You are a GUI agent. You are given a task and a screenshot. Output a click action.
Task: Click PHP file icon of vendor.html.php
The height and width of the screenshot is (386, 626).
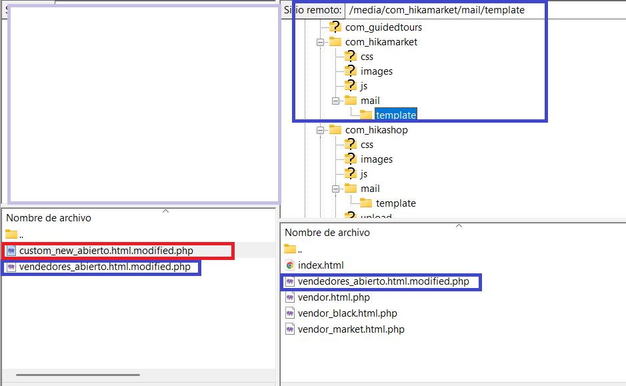click(290, 297)
